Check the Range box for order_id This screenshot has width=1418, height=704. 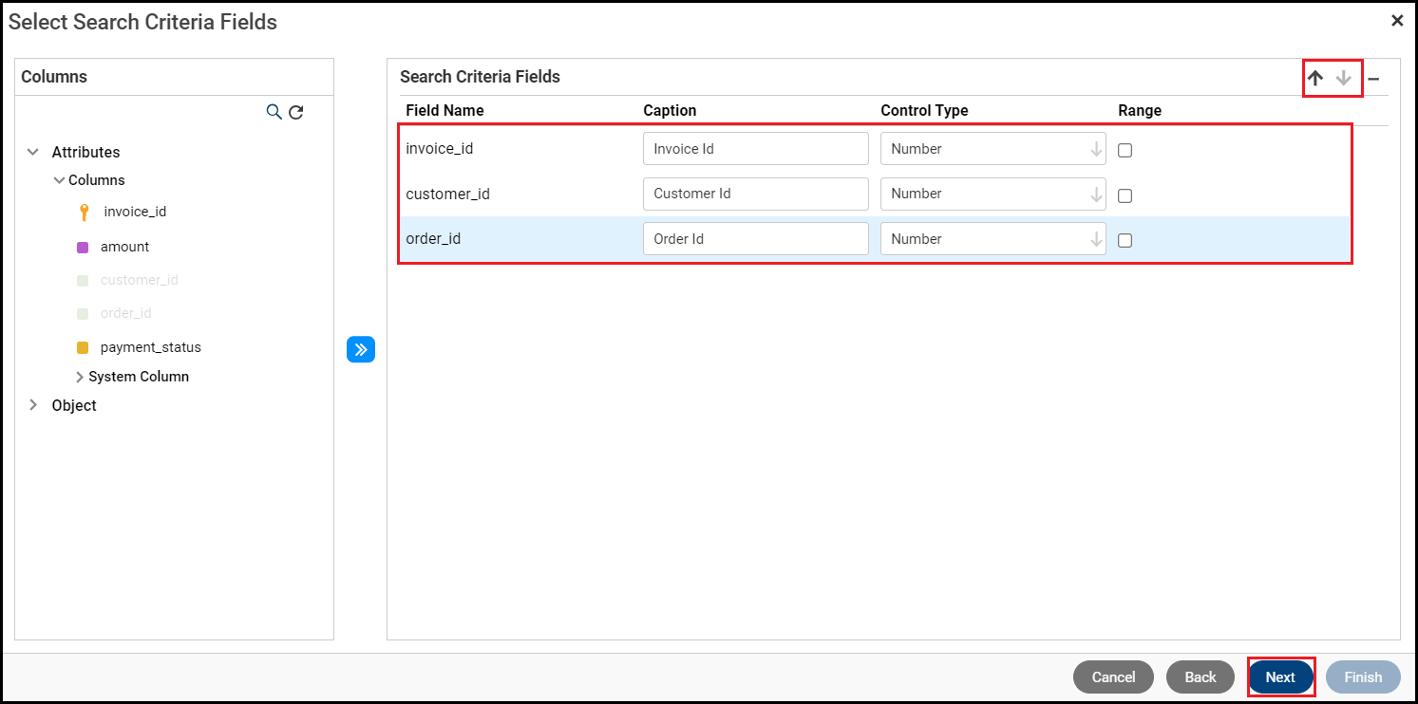tap(1125, 240)
